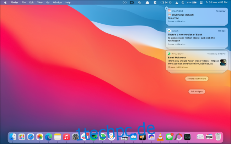Open the Trash in the Dock
Screen dimensions: 231x144
pyautogui.click(x=218, y=137)
